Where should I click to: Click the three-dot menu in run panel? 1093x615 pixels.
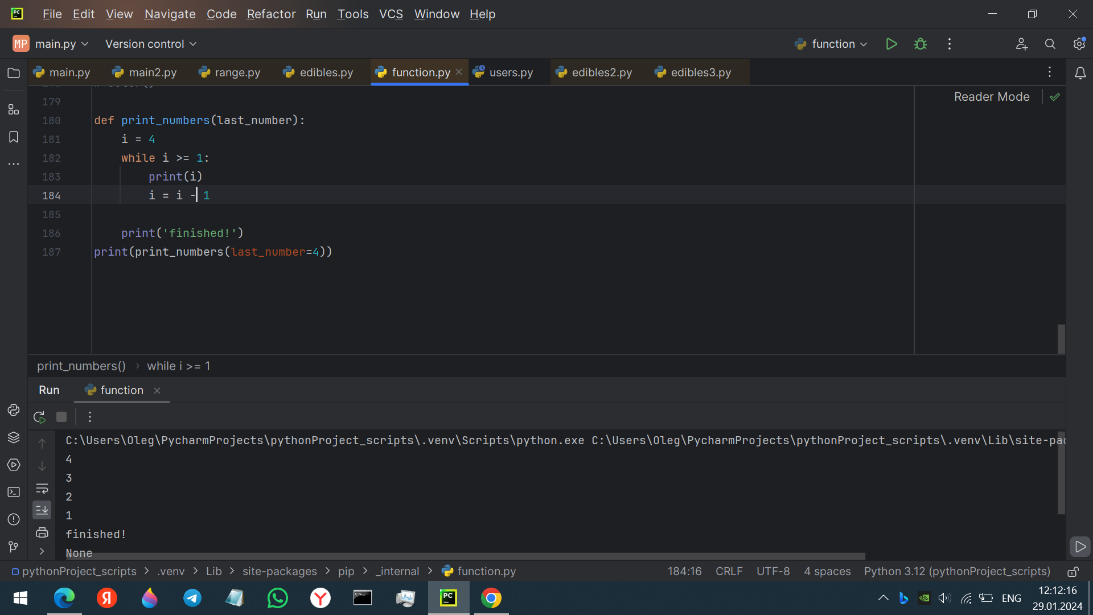[89, 417]
